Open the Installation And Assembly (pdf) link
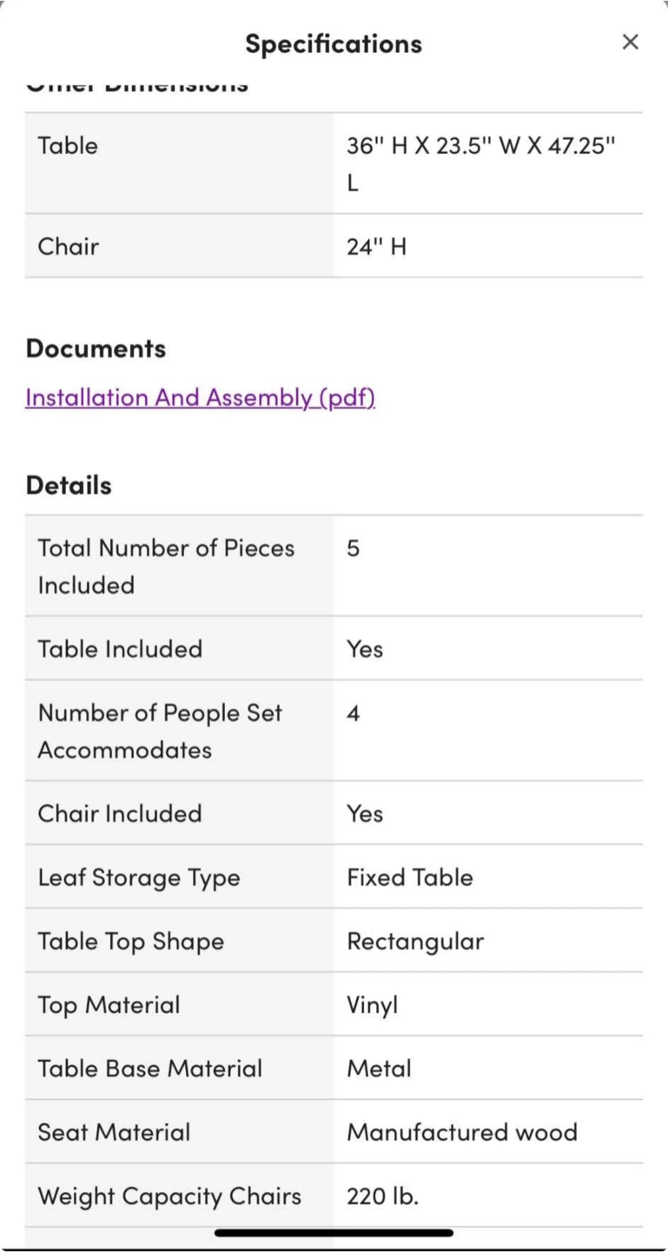The image size is (668, 1252). (x=201, y=397)
